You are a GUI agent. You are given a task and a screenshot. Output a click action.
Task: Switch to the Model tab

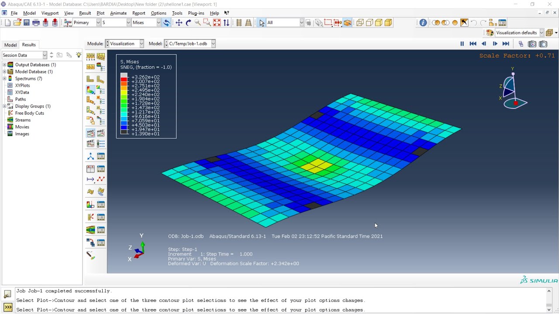(x=10, y=45)
